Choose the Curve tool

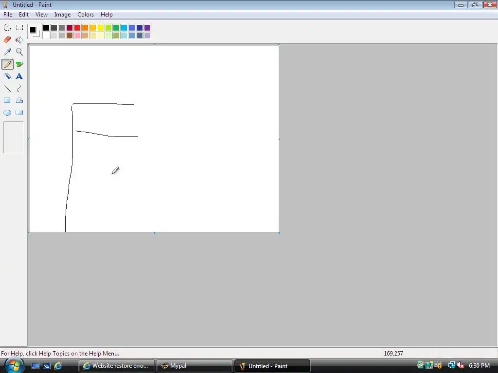pyautogui.click(x=19, y=88)
